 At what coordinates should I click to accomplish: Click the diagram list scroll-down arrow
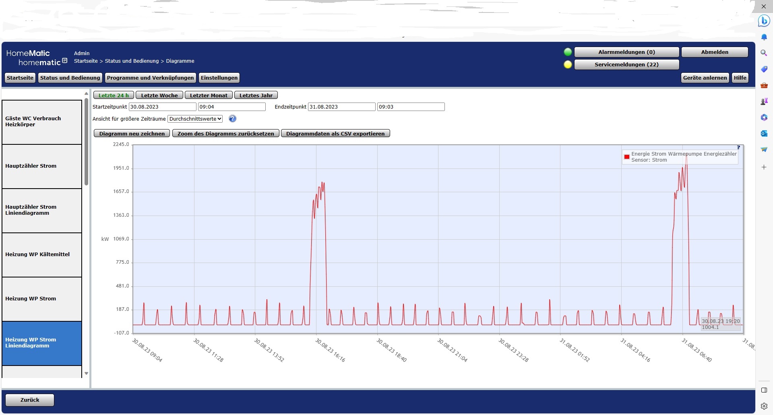86,374
